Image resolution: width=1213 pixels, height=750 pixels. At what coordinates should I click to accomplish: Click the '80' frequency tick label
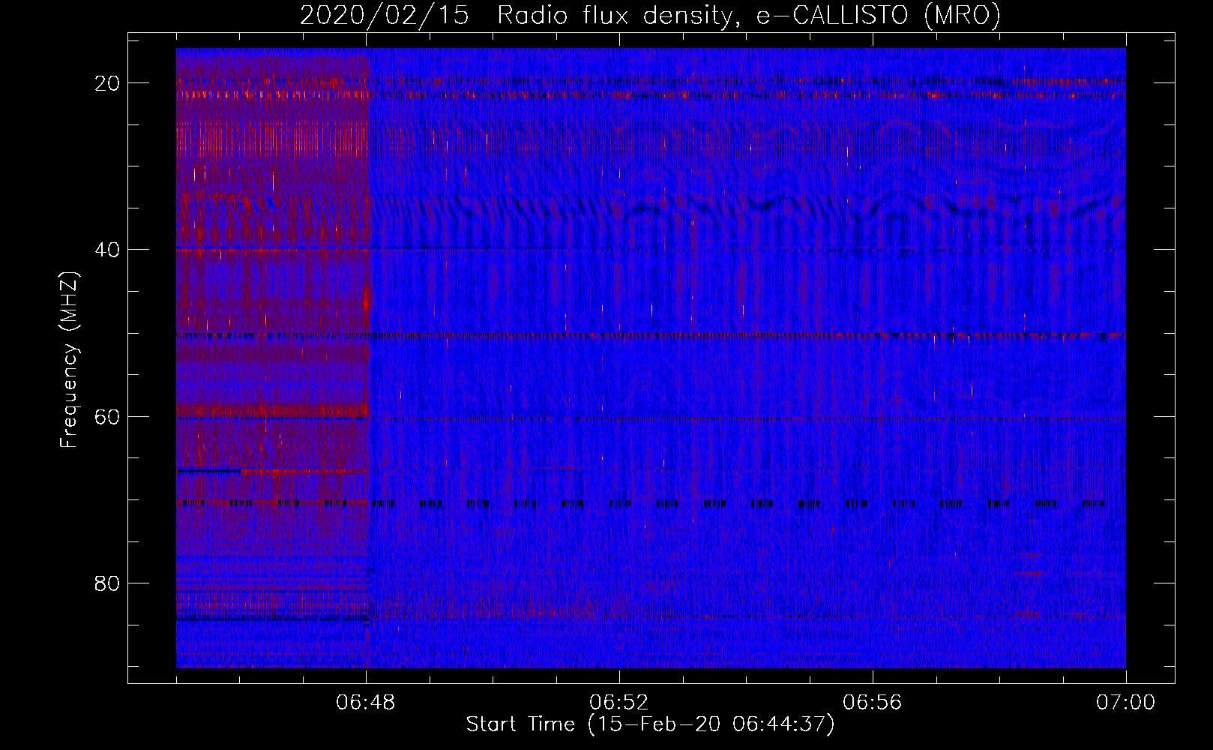(x=107, y=583)
